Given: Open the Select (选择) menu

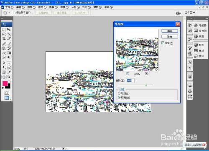Looking at the screenshot, I should click(54, 7).
